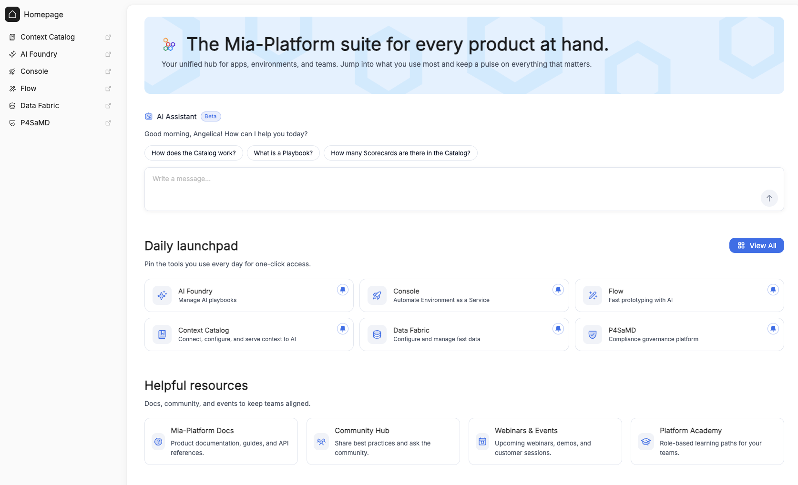
Task: Click the external link icon beside Console
Action: pyautogui.click(x=108, y=71)
